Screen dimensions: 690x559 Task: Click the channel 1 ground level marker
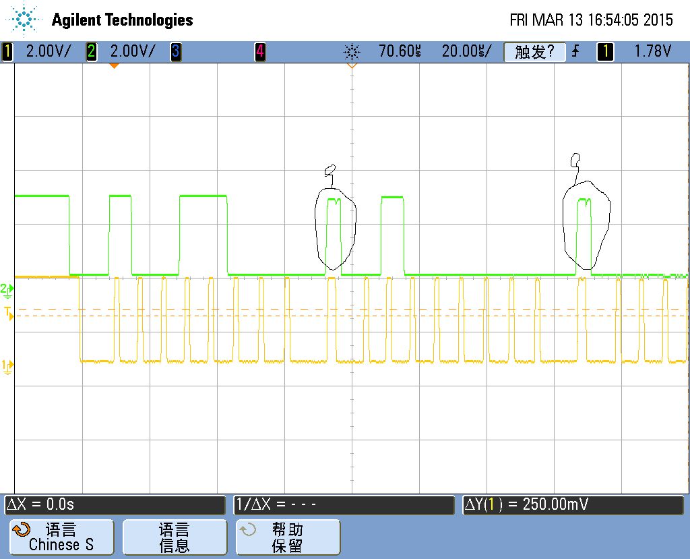7,367
